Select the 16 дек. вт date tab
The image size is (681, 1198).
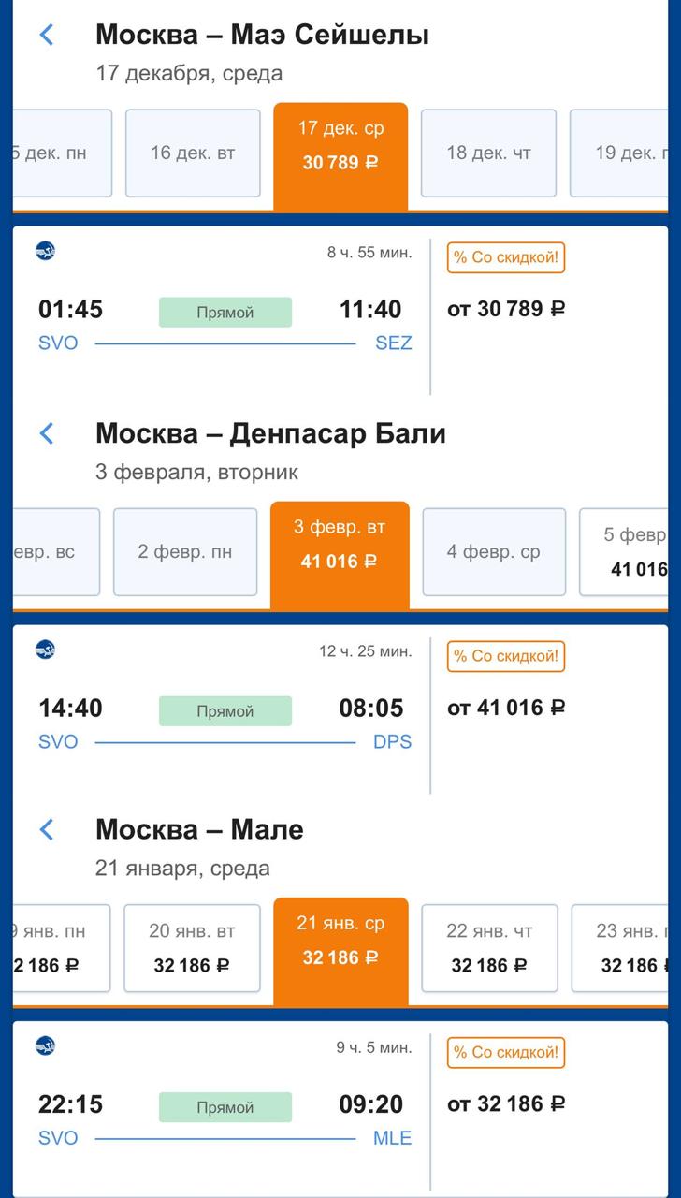point(193,153)
